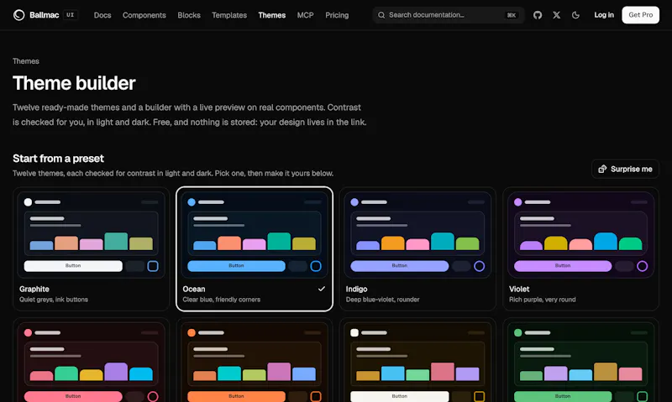Click "Deep blue-violet, rounder" text
The image size is (672, 402).
click(383, 300)
